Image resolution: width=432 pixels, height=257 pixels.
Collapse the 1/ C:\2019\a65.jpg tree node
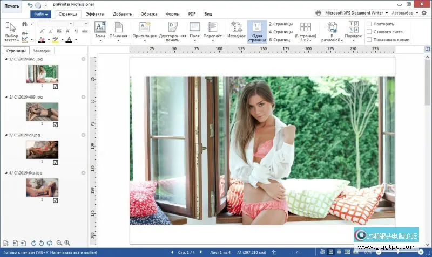coord(6,59)
